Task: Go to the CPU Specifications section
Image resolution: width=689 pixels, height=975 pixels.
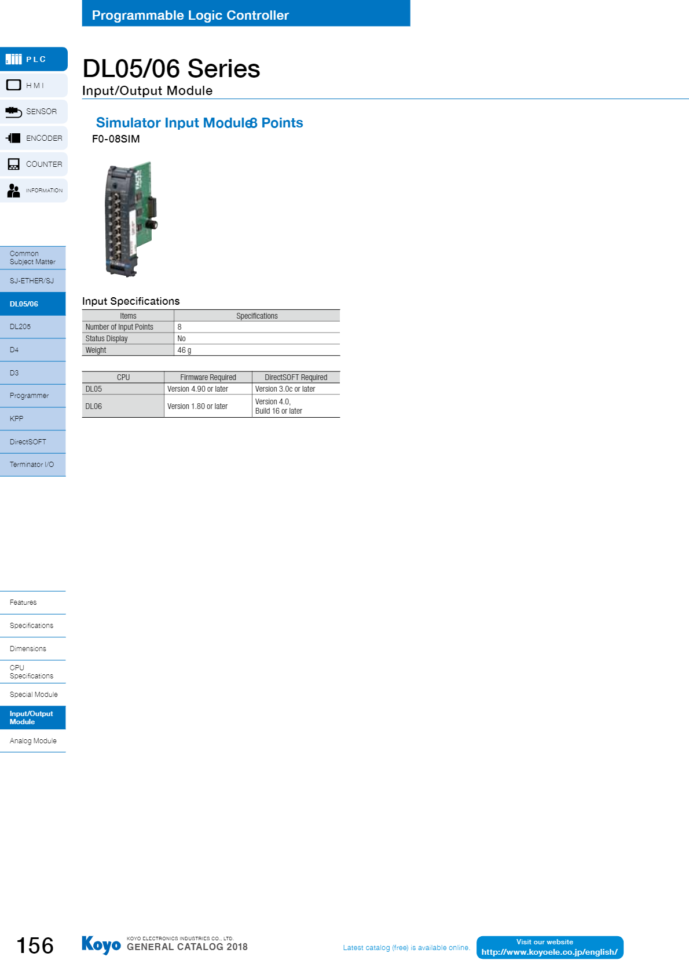Action: (x=33, y=672)
